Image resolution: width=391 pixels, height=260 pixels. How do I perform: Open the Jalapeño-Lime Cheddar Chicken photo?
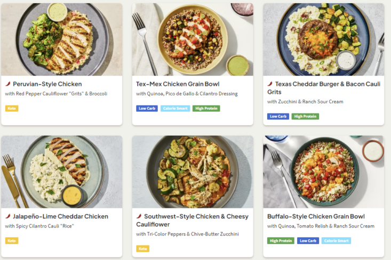pos(62,172)
